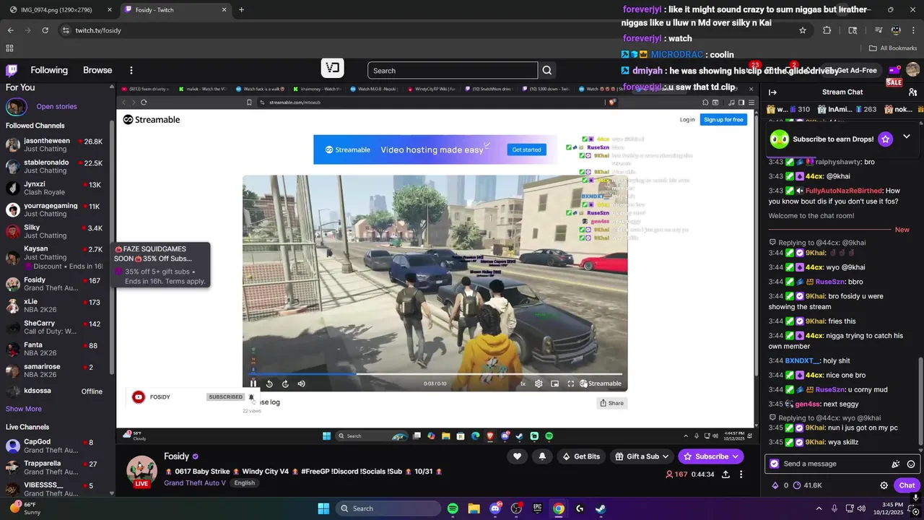
Task: Click the purple Chat send button
Action: pyautogui.click(x=906, y=485)
